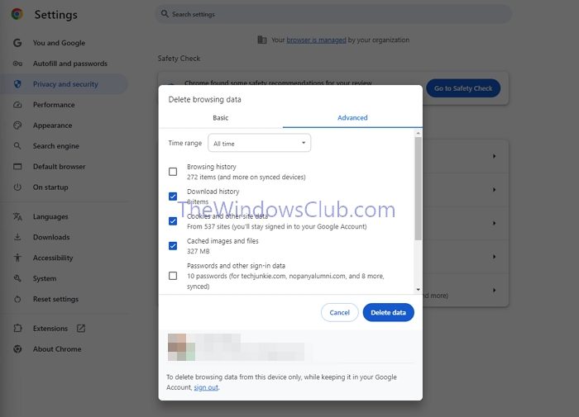This screenshot has width=579, height=417.
Task: Click the dialog scrollbar thumb
Action: (418, 188)
